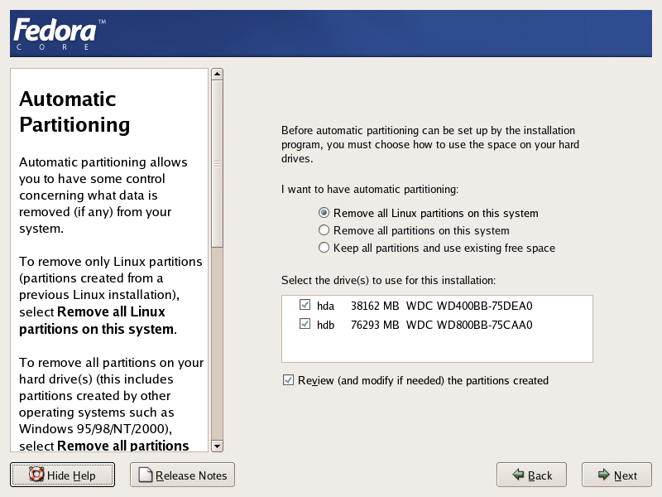Uncheck the hda drive checkbox
The width and height of the screenshot is (662, 497).
[x=305, y=305]
